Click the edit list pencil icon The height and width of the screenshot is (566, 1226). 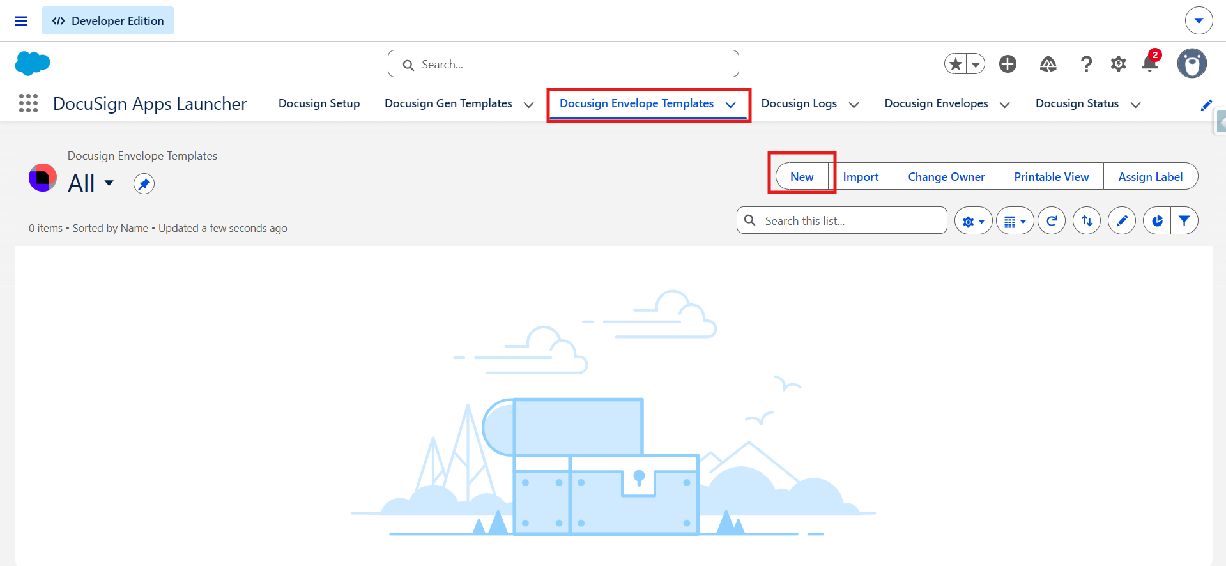pyautogui.click(x=1121, y=221)
